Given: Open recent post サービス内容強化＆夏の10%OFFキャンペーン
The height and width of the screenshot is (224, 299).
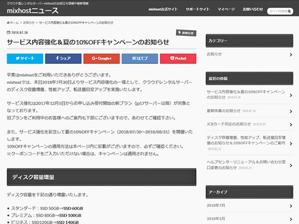Looking at the screenshot, I should 246,95.
